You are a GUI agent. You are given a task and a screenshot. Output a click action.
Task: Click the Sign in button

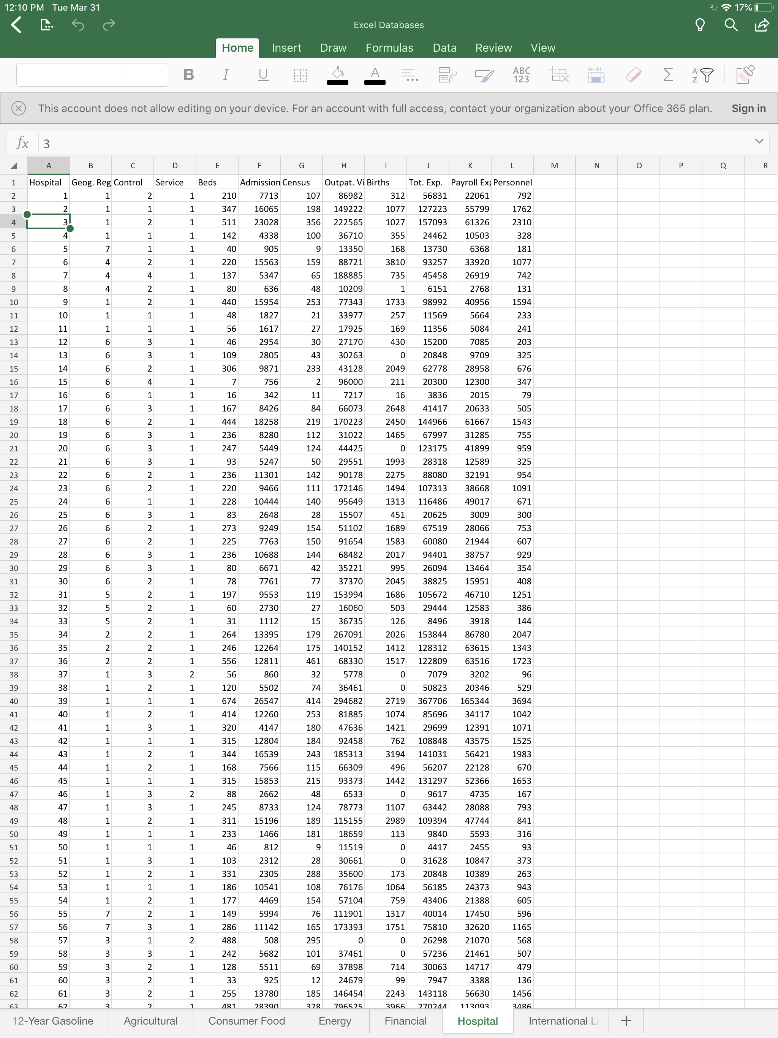pyautogui.click(x=748, y=108)
